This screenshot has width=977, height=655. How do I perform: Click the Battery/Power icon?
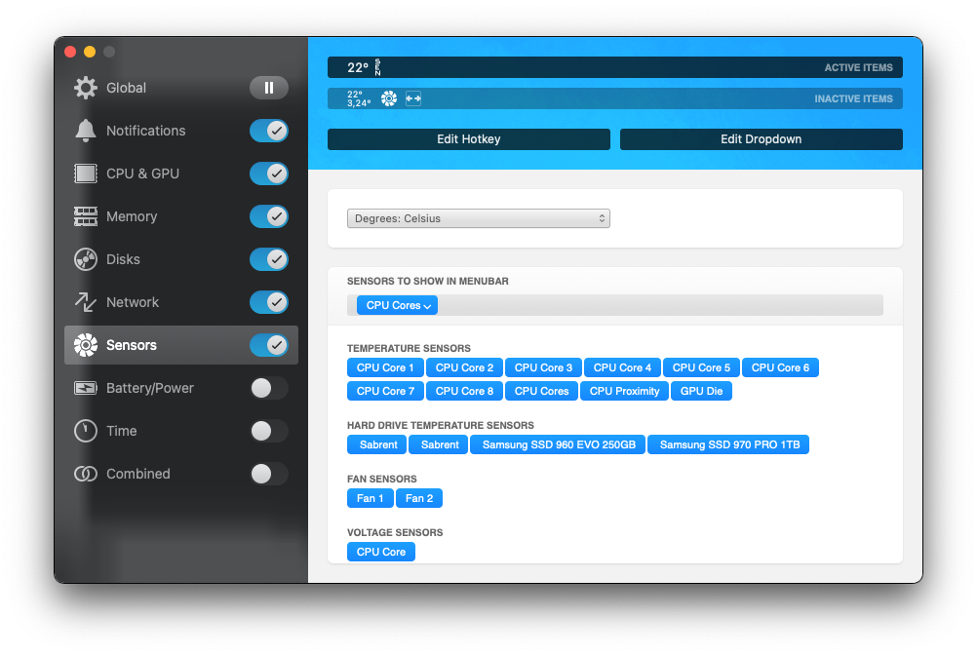coord(86,389)
